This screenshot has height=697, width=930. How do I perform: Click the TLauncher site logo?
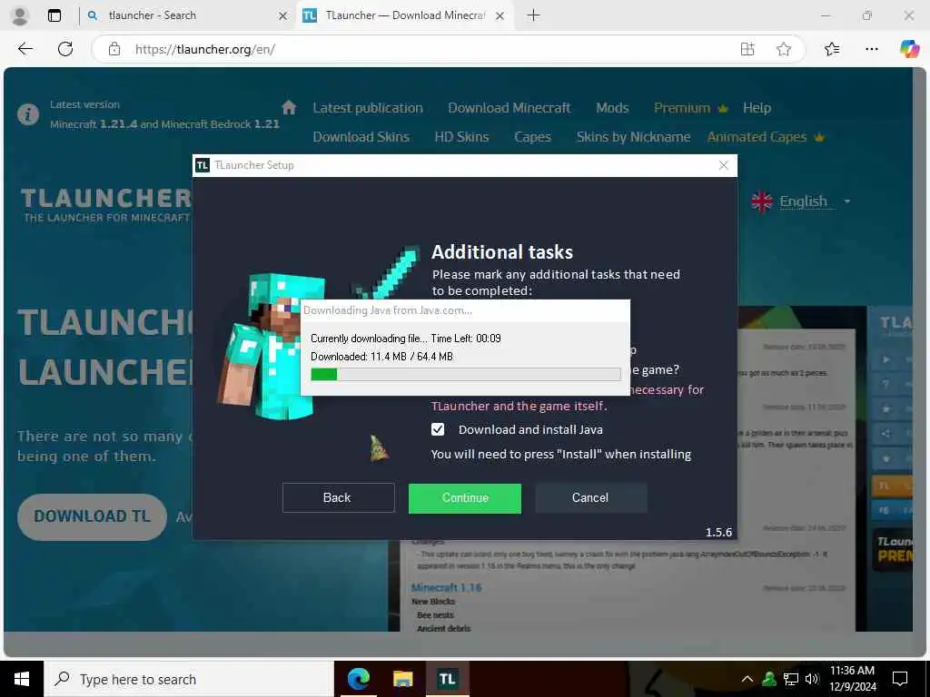[x=105, y=205]
